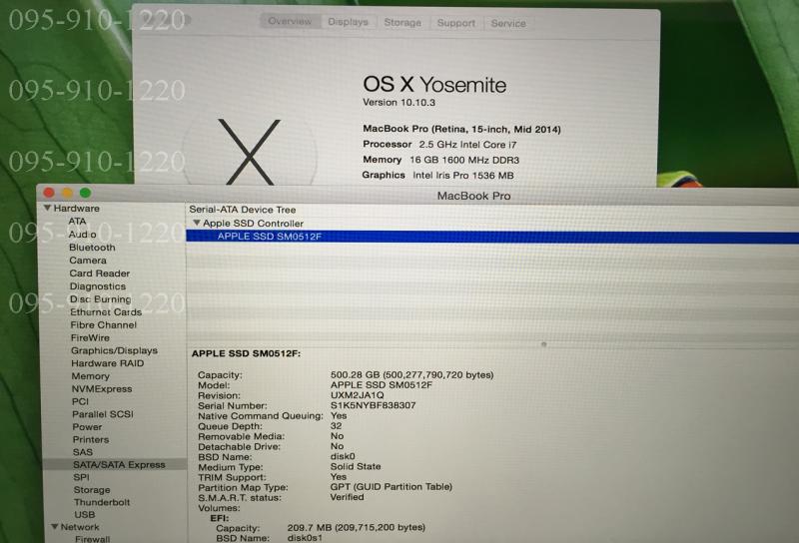Select SAS in sidebar

(x=83, y=452)
